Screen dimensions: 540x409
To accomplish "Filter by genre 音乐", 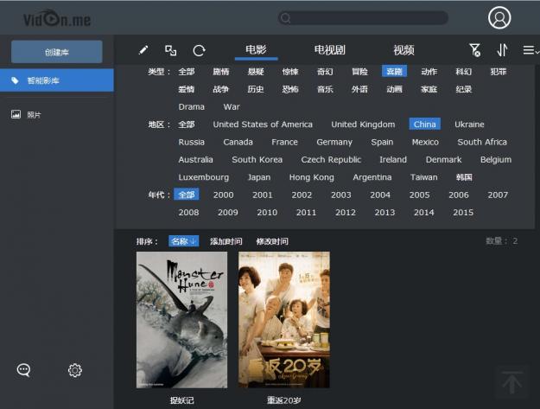I will pyautogui.click(x=325, y=89).
